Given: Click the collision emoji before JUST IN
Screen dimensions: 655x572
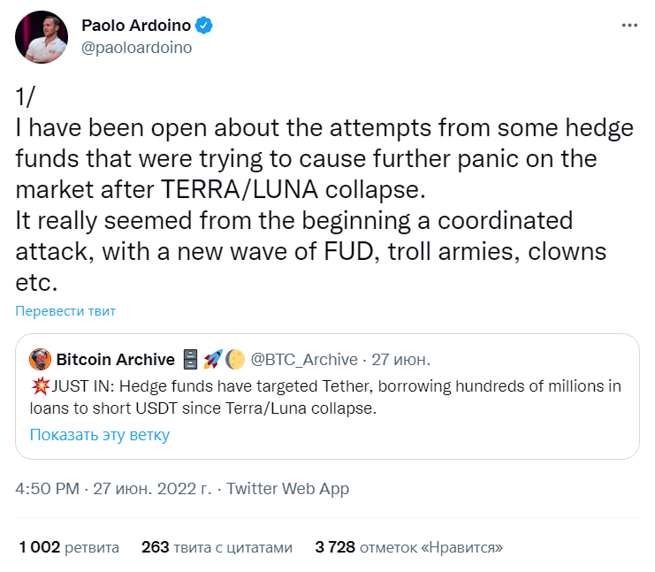Looking at the screenshot, I should click(39, 385).
